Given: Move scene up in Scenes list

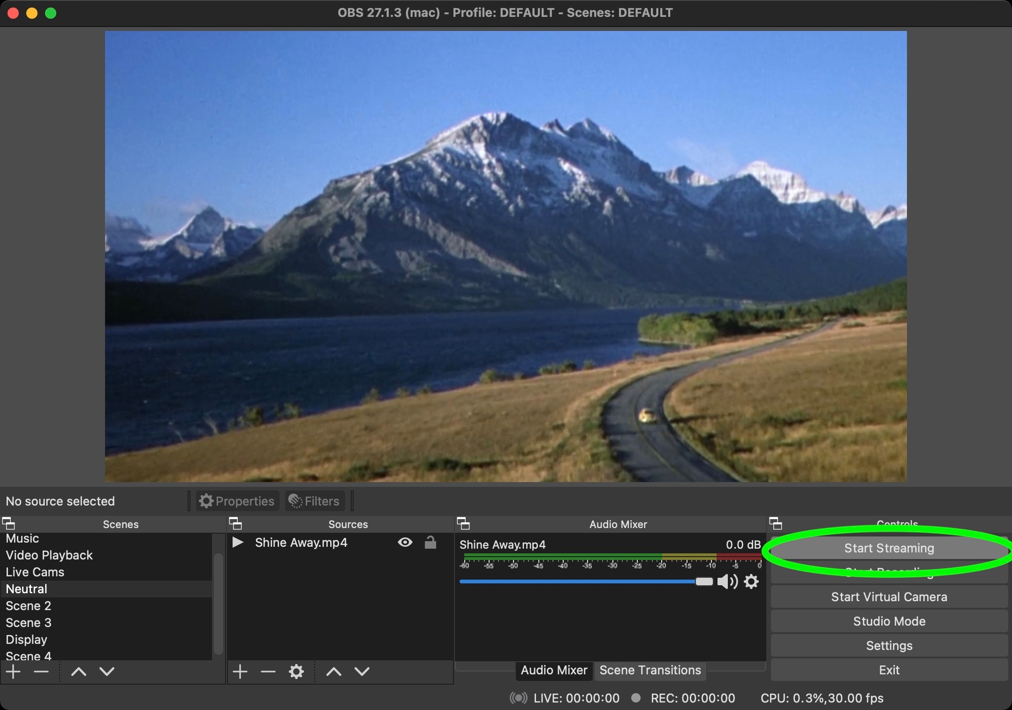Looking at the screenshot, I should coord(78,672).
